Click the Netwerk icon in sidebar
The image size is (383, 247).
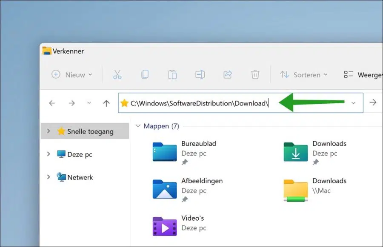click(x=61, y=177)
